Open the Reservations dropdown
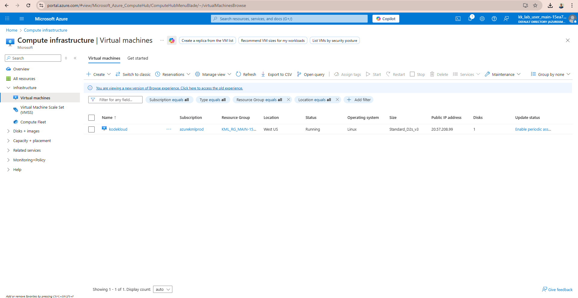Viewport: 578px width, 298px height. tap(173, 74)
